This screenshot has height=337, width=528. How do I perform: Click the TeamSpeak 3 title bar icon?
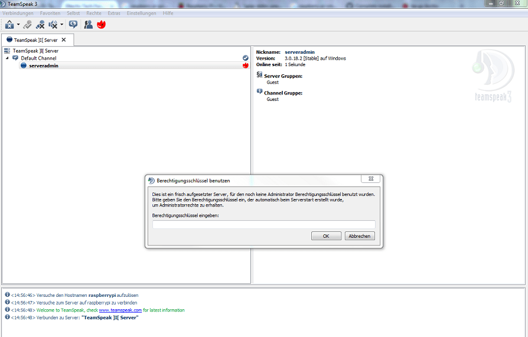pyautogui.click(x=3, y=4)
